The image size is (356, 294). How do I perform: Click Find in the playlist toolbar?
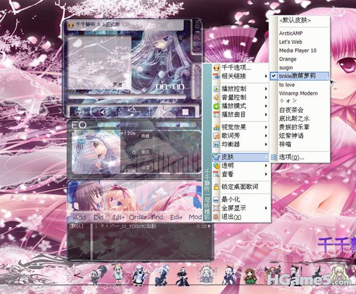[x=157, y=218]
